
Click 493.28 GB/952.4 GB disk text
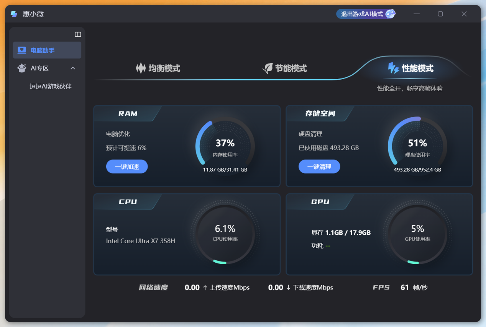[x=417, y=170]
